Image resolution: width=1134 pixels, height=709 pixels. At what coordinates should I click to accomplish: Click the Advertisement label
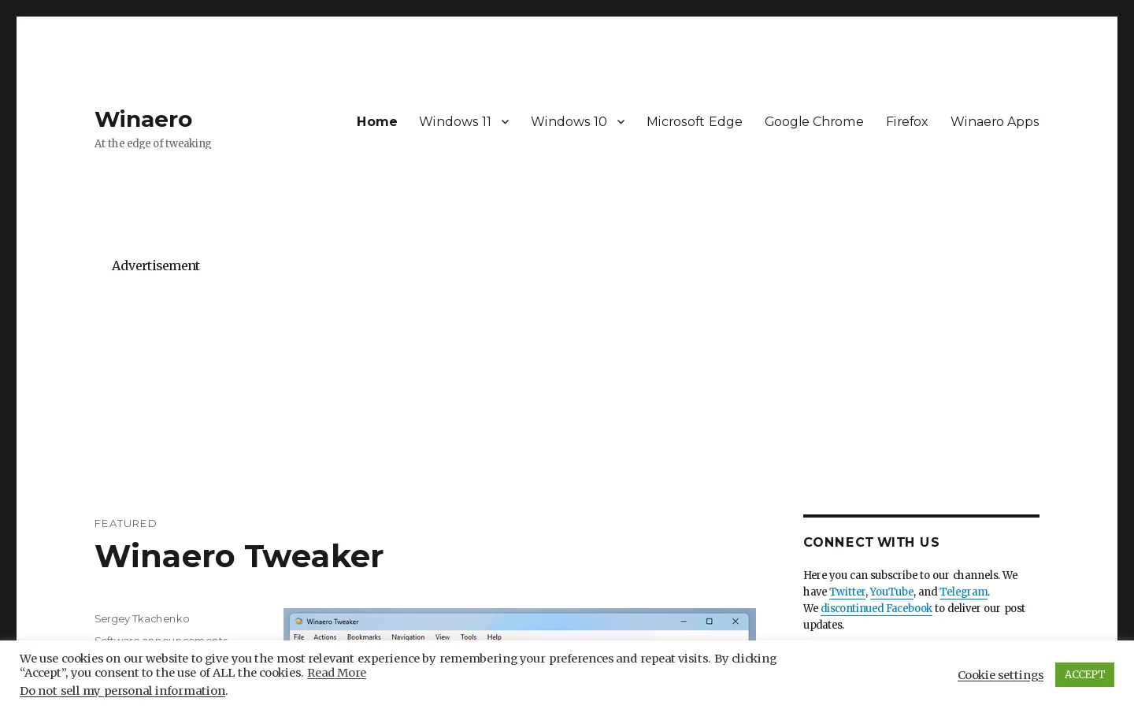tap(156, 265)
